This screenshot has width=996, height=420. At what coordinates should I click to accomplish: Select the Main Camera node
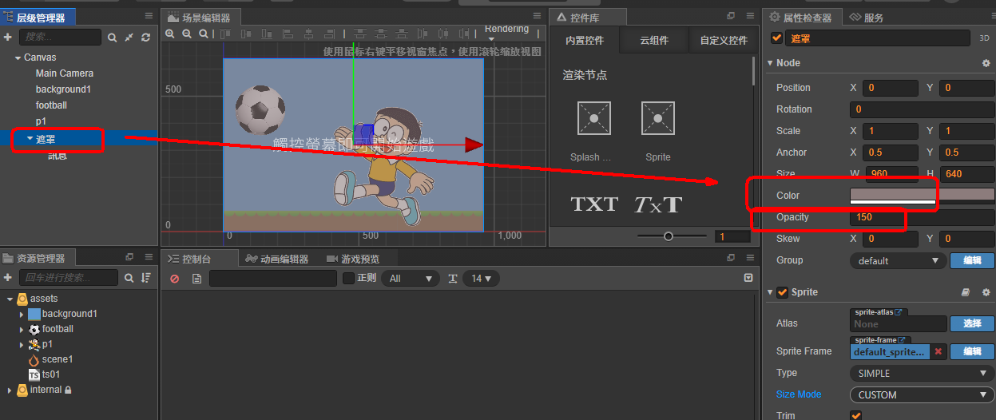click(x=64, y=73)
